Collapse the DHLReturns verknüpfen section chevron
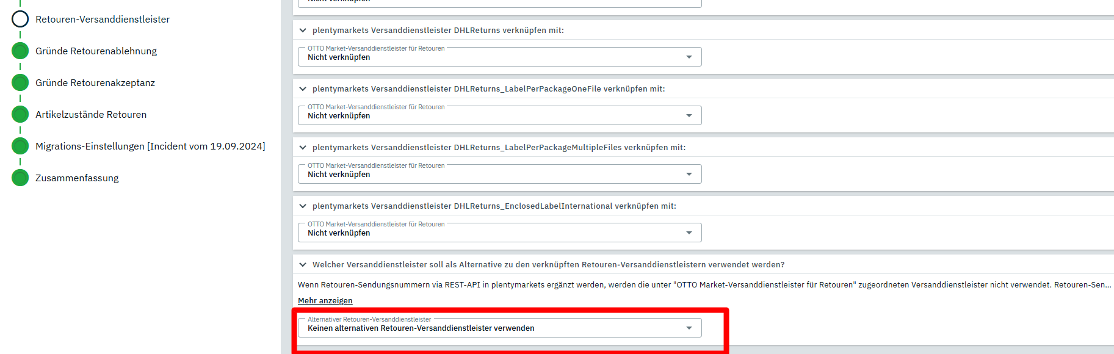Image resolution: width=1114 pixels, height=354 pixels. pos(303,31)
